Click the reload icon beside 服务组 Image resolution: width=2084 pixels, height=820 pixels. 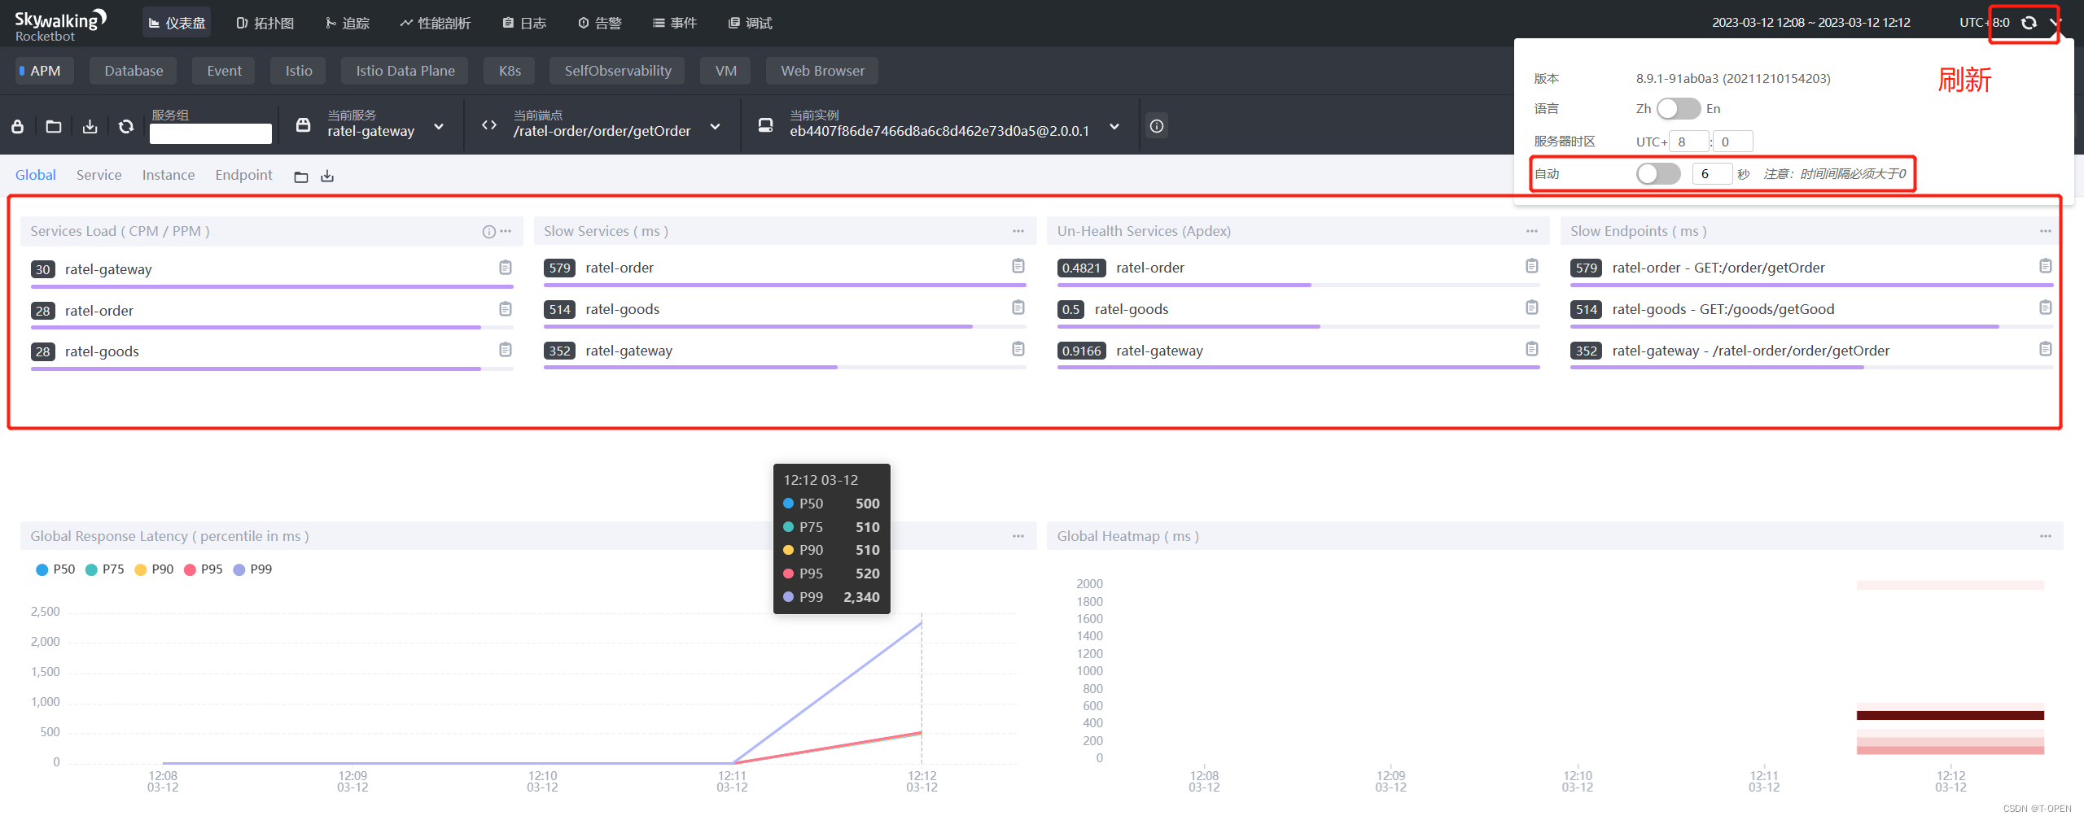126,127
